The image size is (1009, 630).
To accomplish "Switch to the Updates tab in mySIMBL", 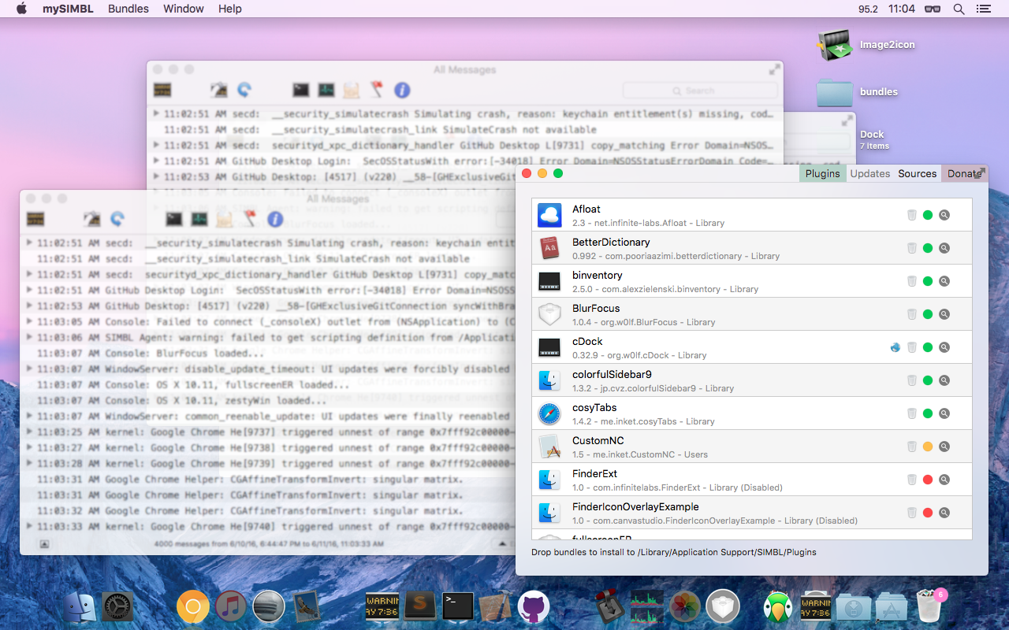I will click(x=870, y=173).
